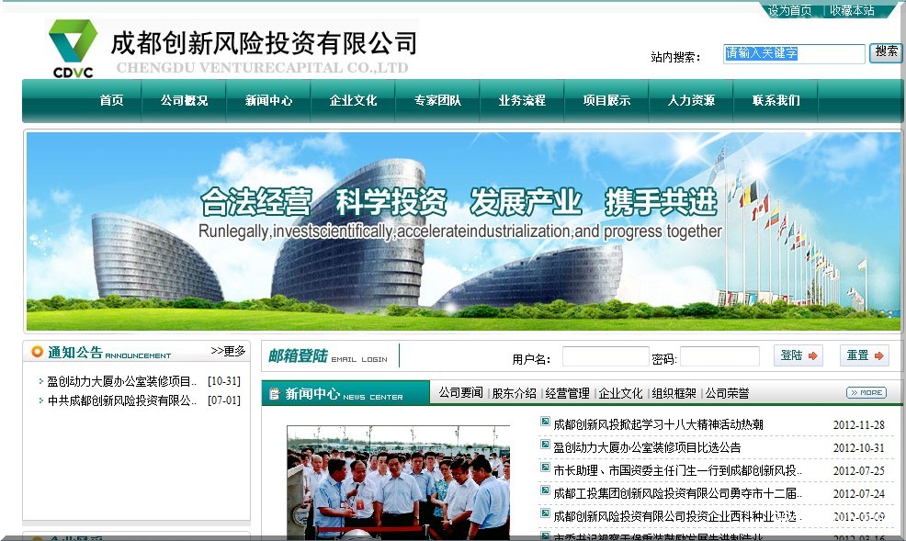This screenshot has height=541, width=906.
Task: Click the 用户名 input field
Action: (605, 356)
